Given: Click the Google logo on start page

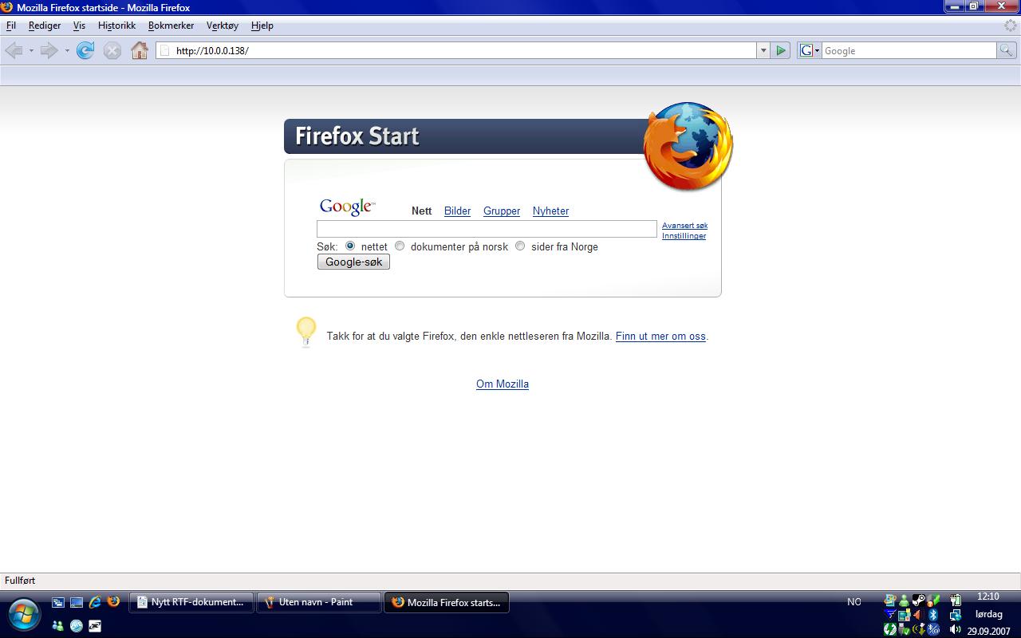Looking at the screenshot, I should 347,207.
